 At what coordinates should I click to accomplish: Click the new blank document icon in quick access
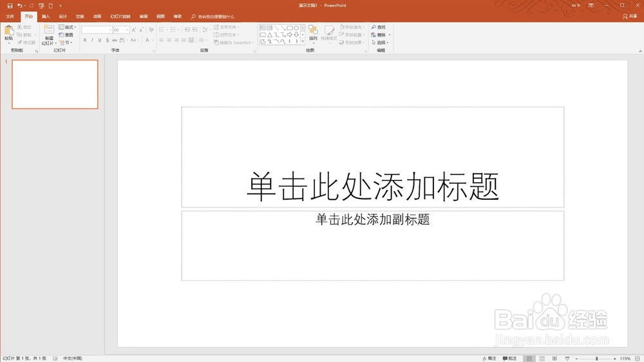[51, 6]
